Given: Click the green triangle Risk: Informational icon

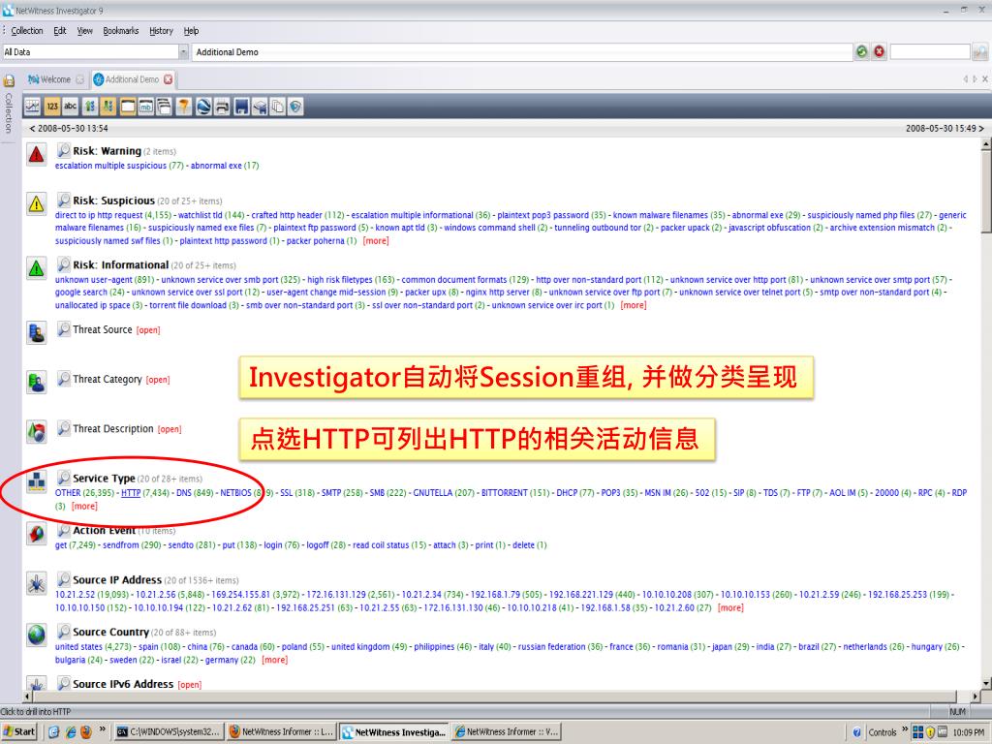Looking at the screenshot, I should point(37,268).
